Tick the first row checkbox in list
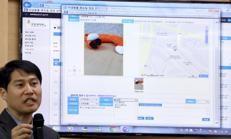This screenshot has height=139, width=231. click(x=56, y=71)
